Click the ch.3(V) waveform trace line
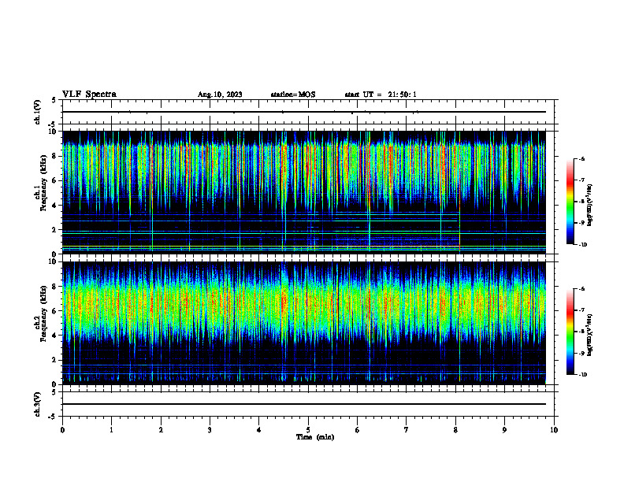Viewport: 624px width, 482px height. [304, 404]
